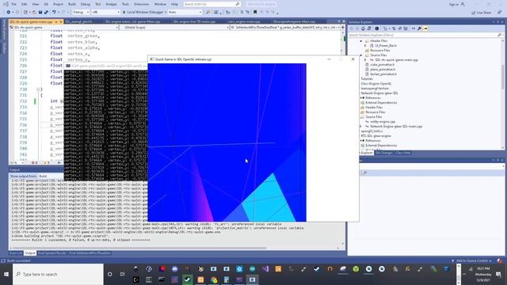
Task: Switch to the Output tab at the bottom
Action: click(x=30, y=253)
